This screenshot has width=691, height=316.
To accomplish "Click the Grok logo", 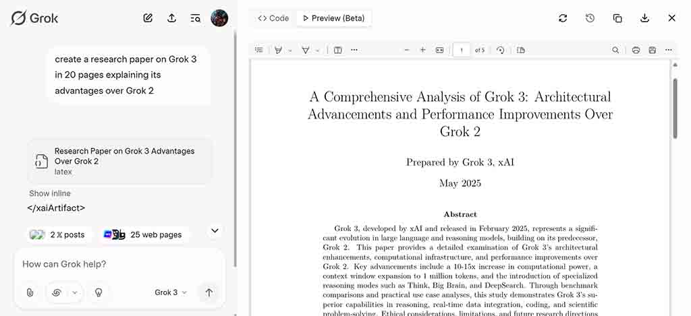I will (x=34, y=18).
